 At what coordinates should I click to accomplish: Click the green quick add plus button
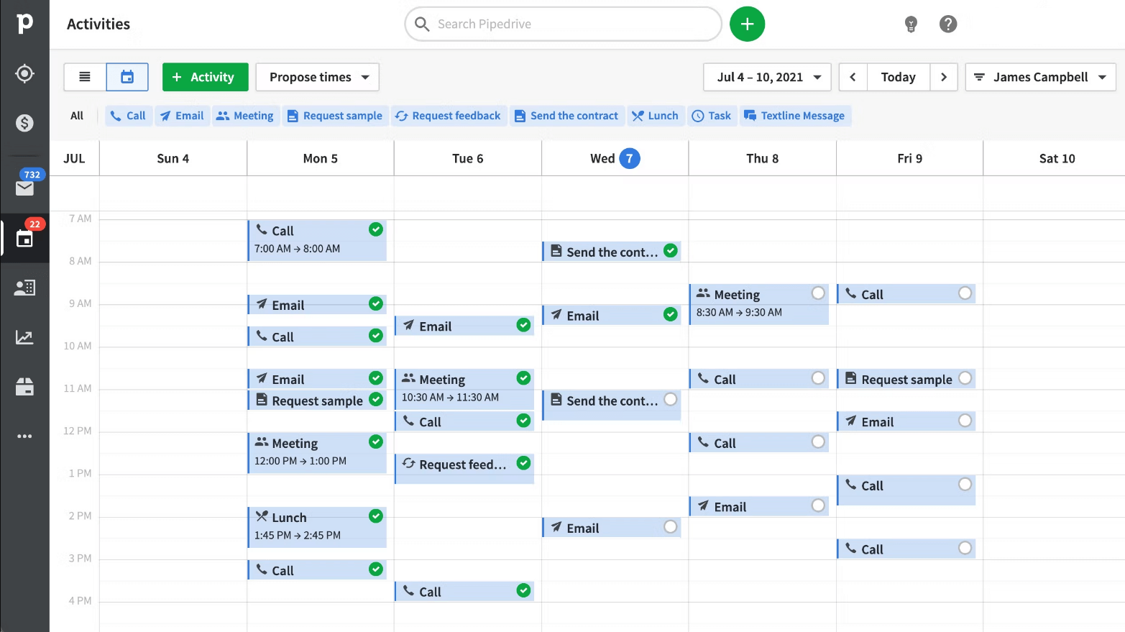(747, 24)
